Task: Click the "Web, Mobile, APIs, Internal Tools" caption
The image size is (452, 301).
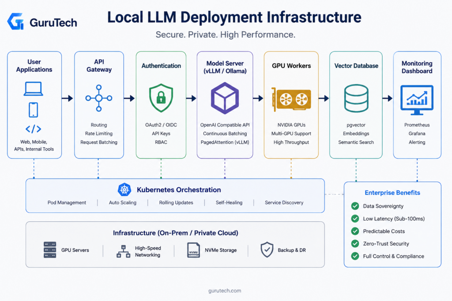Action: [34, 145]
